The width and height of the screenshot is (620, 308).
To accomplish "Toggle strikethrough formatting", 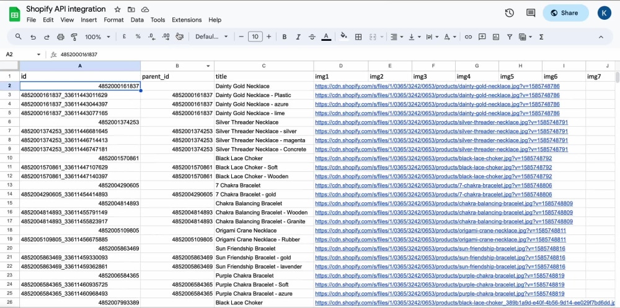I will (312, 36).
